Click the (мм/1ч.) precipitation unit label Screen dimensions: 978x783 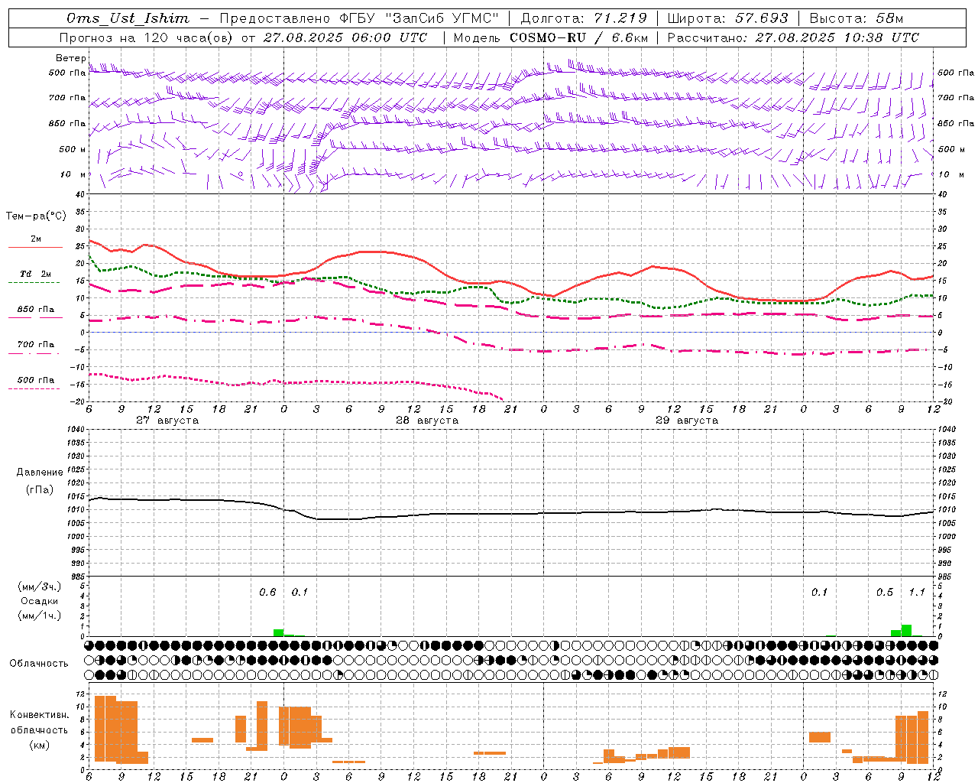(40, 616)
